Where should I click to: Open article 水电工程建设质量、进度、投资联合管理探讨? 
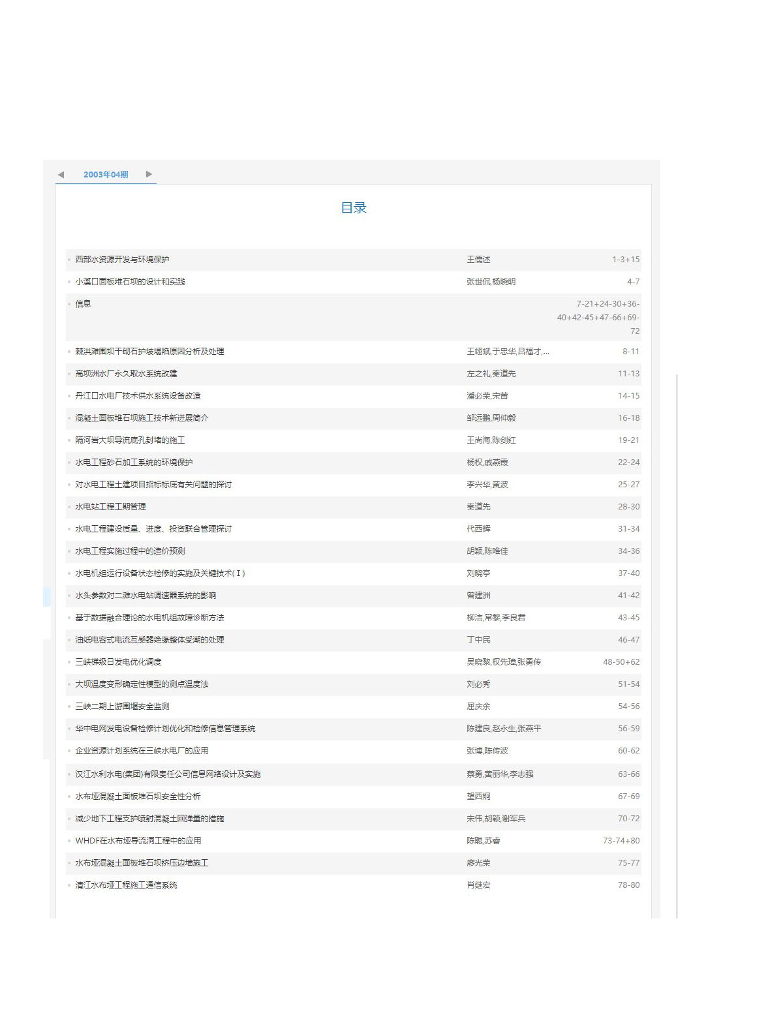tap(153, 529)
